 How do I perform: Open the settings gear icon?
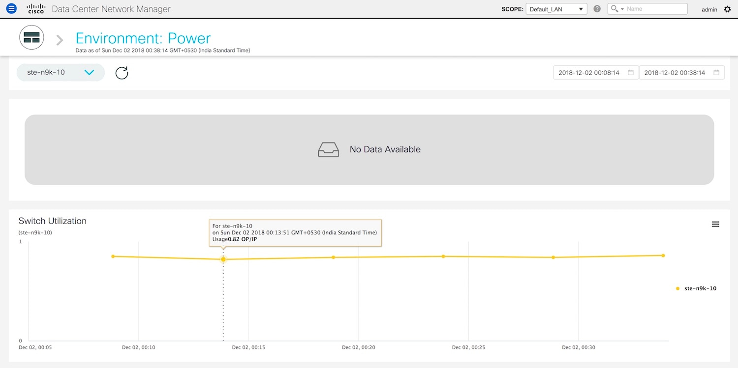(x=728, y=9)
